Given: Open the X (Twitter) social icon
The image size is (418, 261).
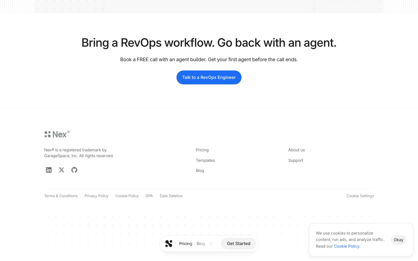Looking at the screenshot, I should [62, 170].
